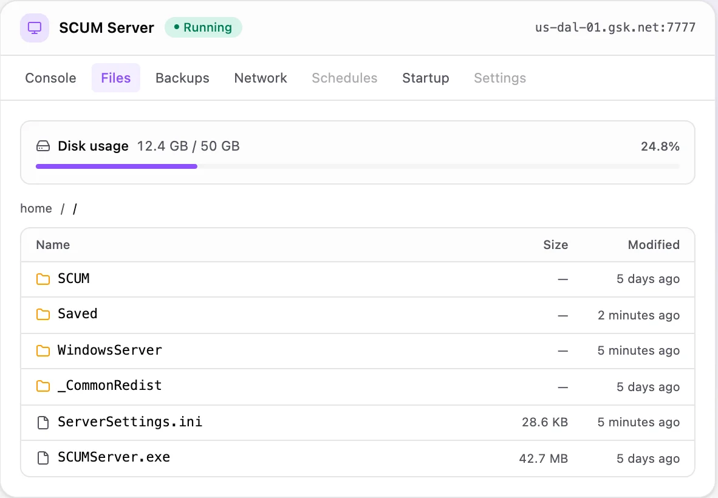Open the Settings tab
718x498 pixels.
500,78
